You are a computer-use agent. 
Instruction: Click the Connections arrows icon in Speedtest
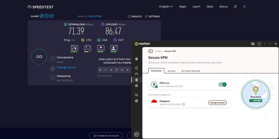(x=53, y=59)
